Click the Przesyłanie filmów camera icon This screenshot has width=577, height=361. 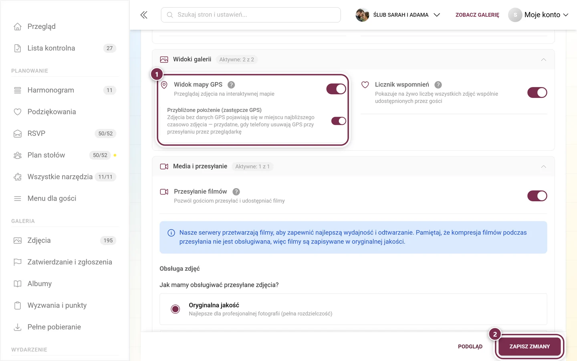pyautogui.click(x=164, y=192)
